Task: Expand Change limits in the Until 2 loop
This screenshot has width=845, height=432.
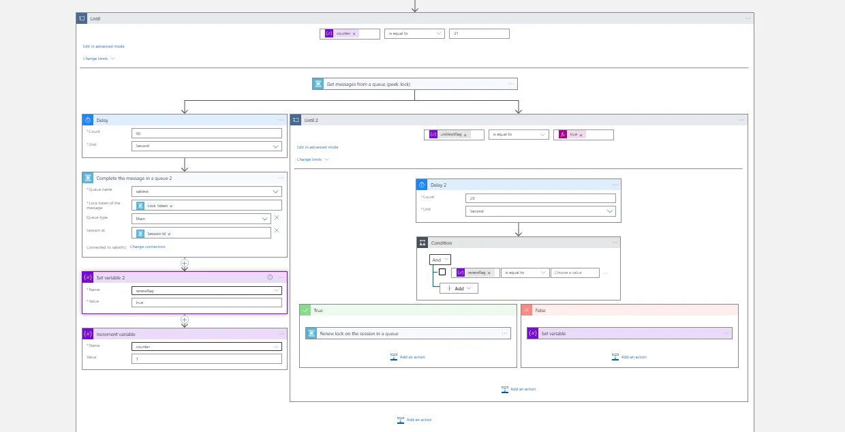Action: tap(313, 159)
